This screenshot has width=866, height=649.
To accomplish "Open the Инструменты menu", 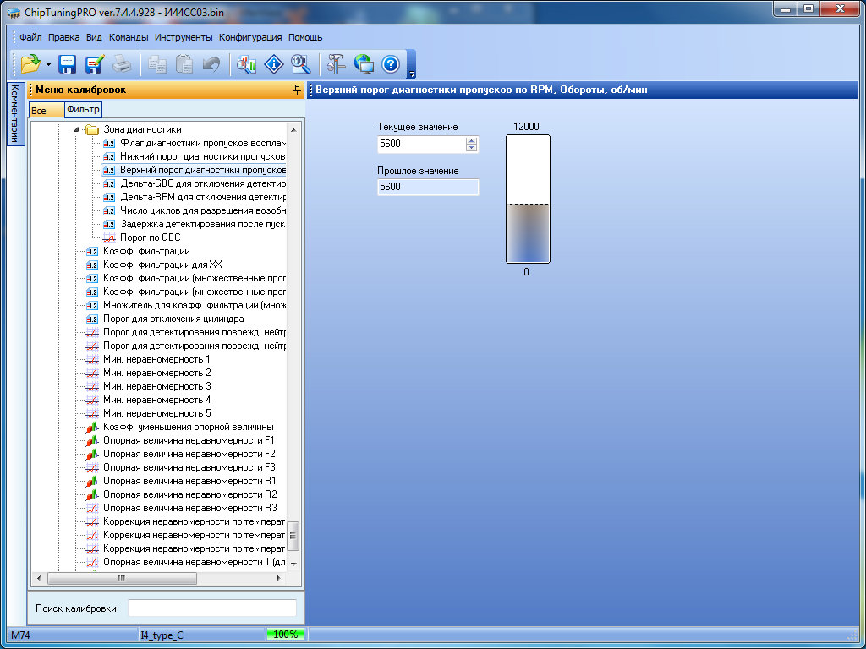I will [x=184, y=37].
